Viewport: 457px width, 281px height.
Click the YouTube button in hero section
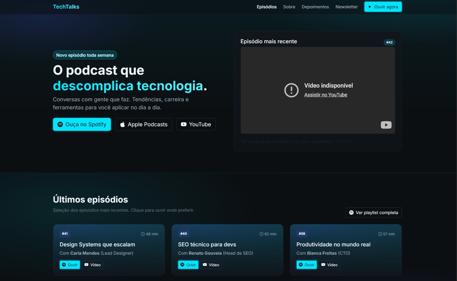click(196, 124)
